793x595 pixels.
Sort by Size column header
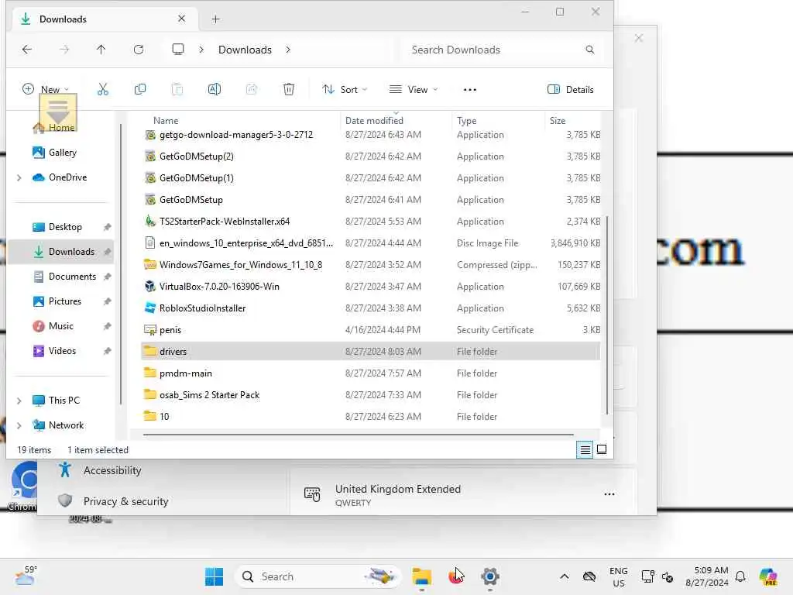[x=558, y=120]
